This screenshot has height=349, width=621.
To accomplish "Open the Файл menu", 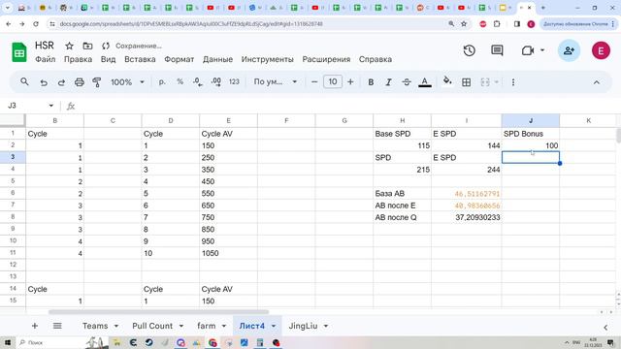I will point(46,59).
